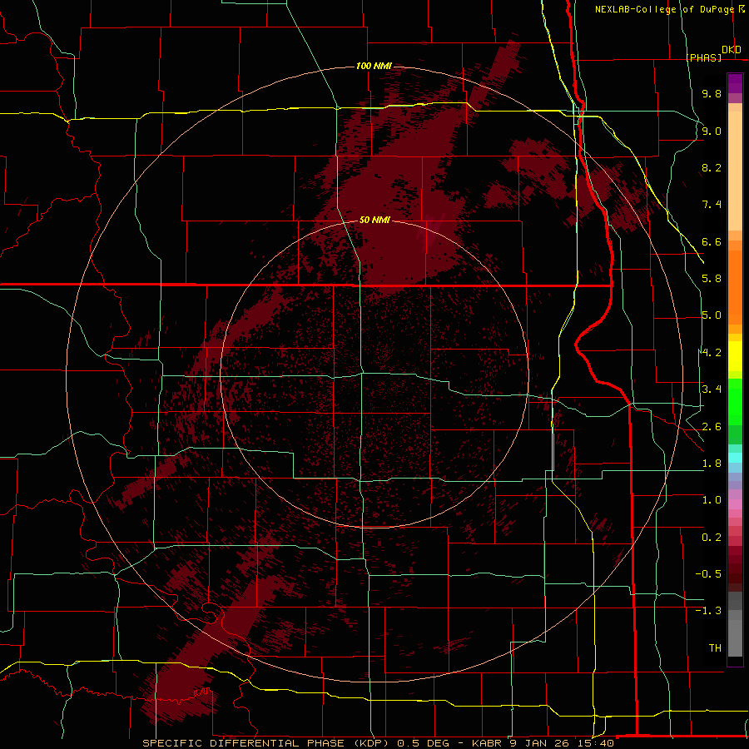
Task: Click the bright yellow color band
Action: (x=735, y=356)
